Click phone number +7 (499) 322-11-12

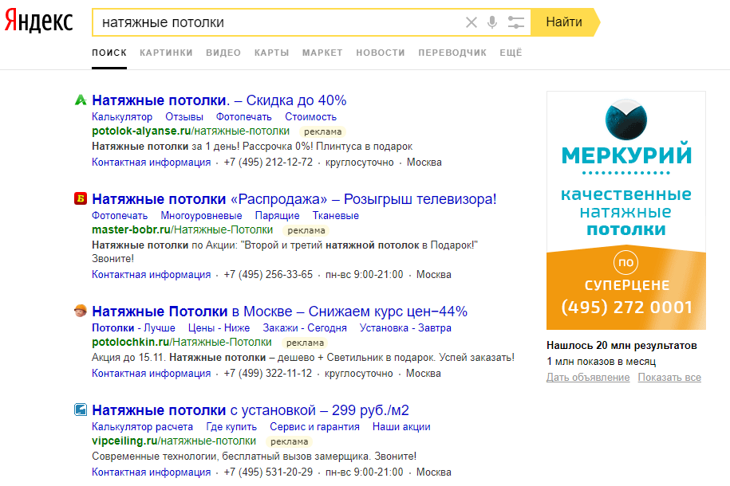click(x=268, y=374)
